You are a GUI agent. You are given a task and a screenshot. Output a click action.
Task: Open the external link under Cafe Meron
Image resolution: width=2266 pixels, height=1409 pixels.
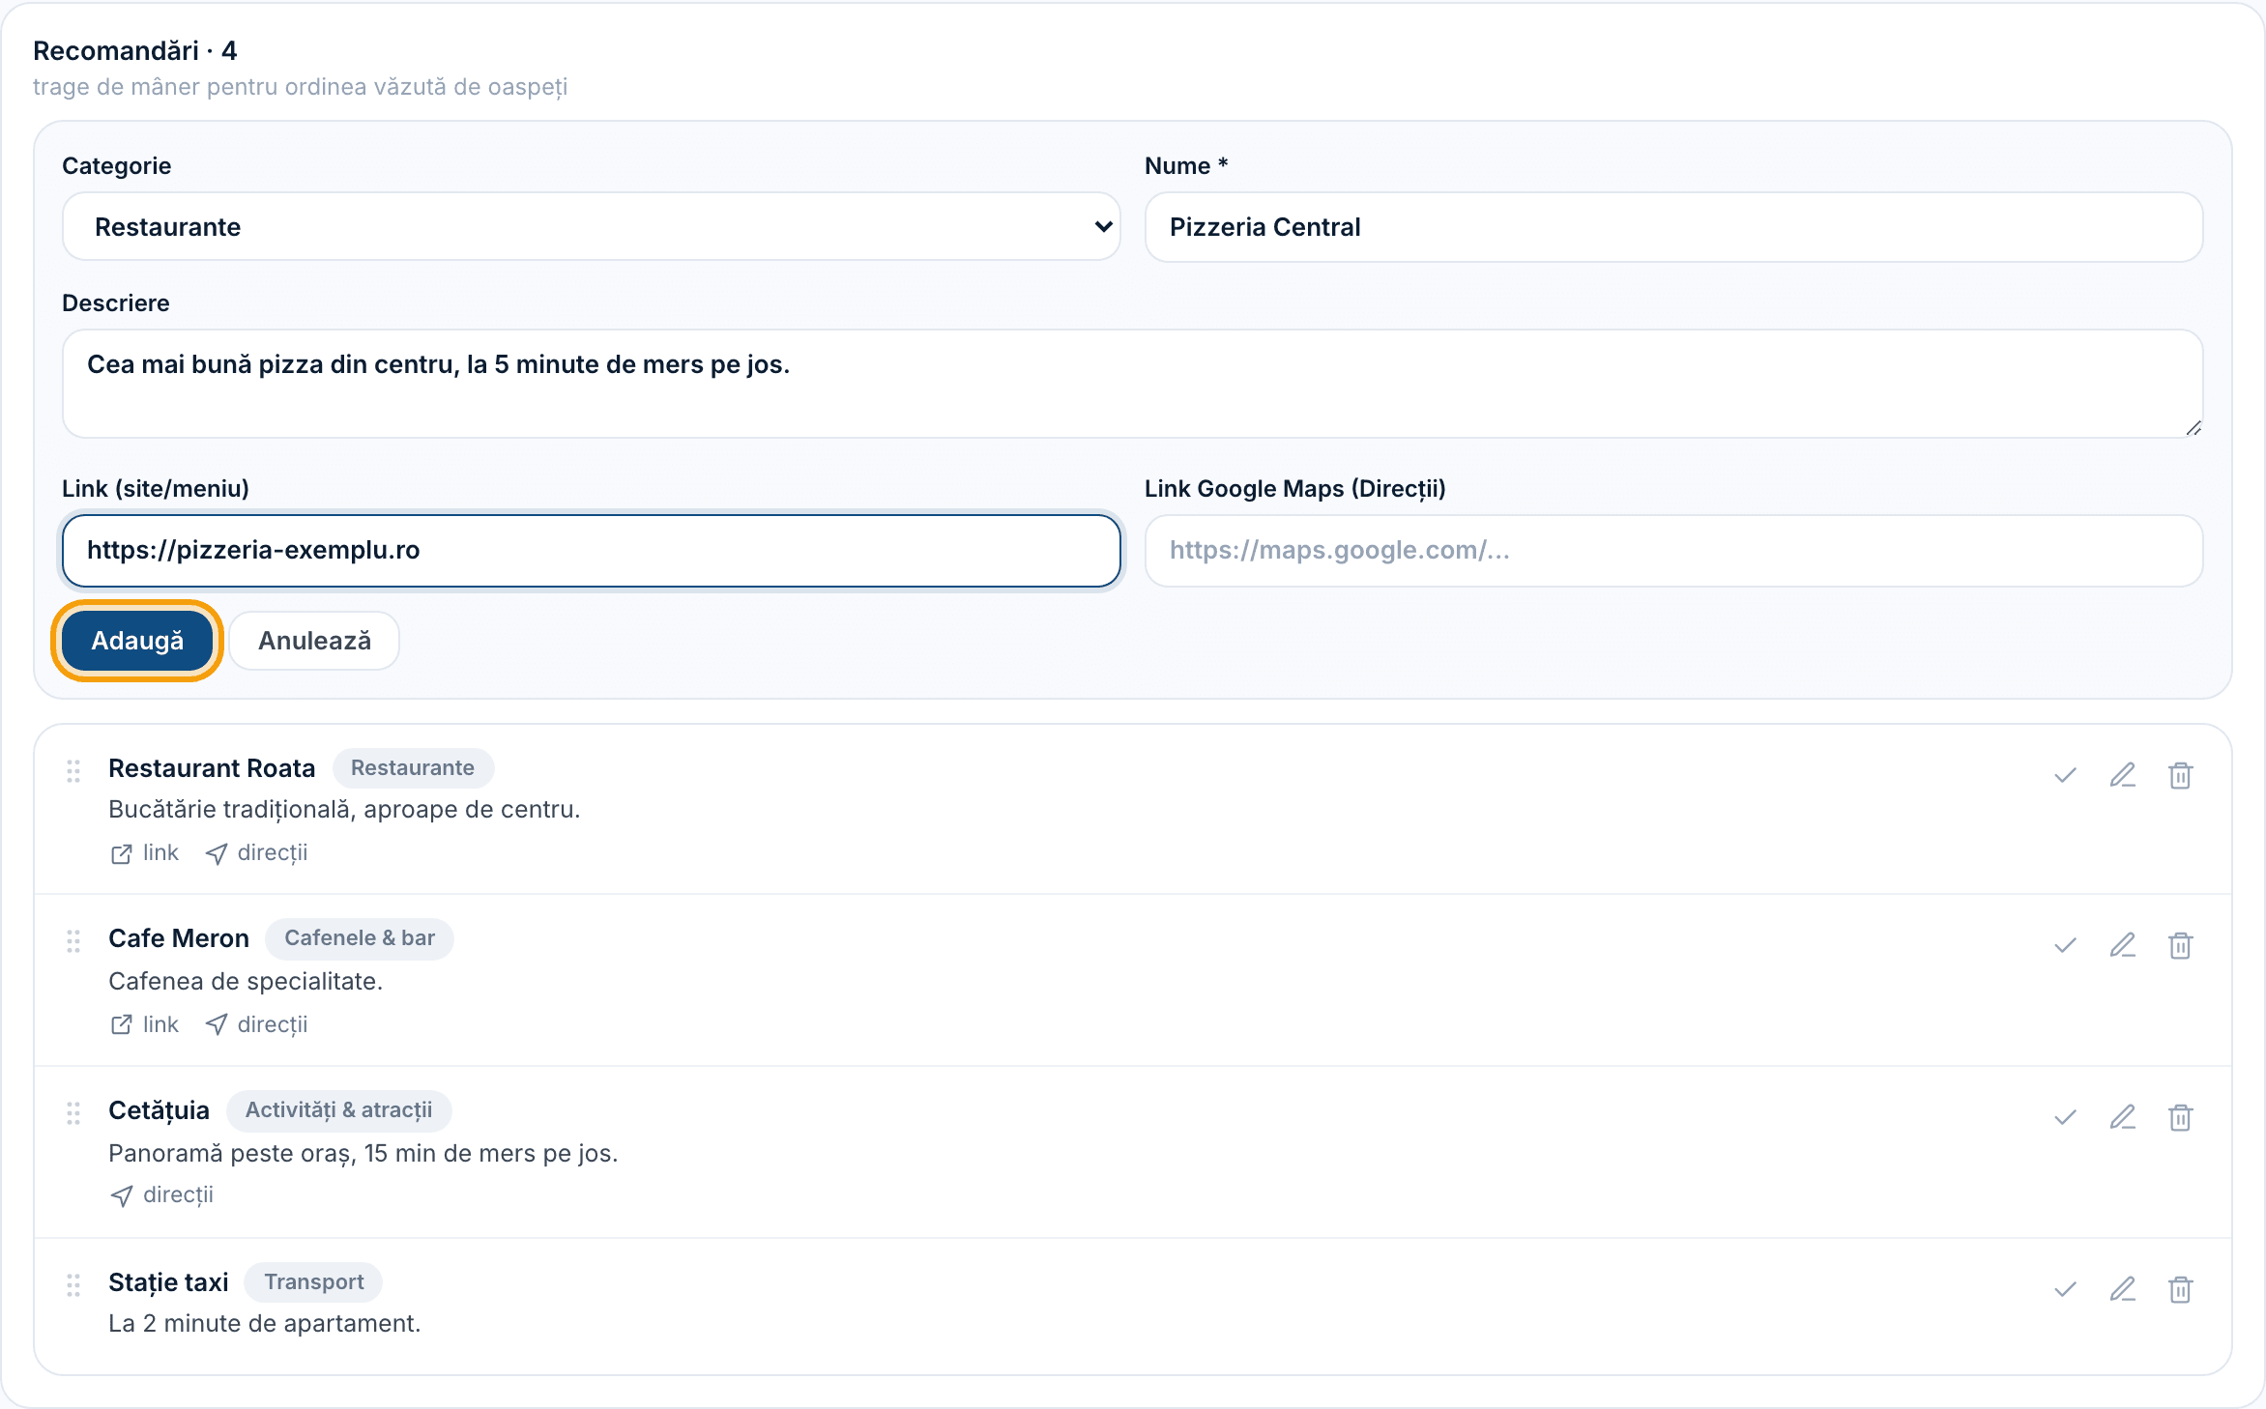[x=145, y=1024]
